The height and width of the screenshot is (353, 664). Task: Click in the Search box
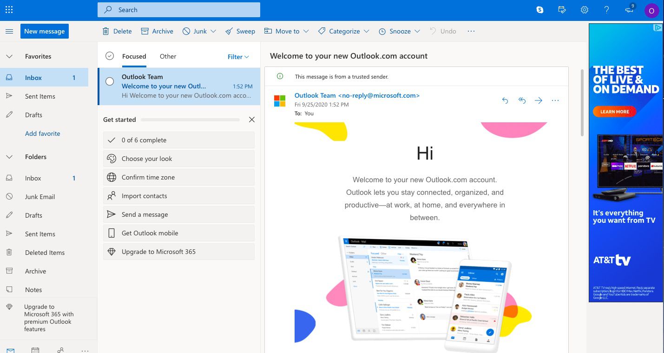[x=179, y=10]
